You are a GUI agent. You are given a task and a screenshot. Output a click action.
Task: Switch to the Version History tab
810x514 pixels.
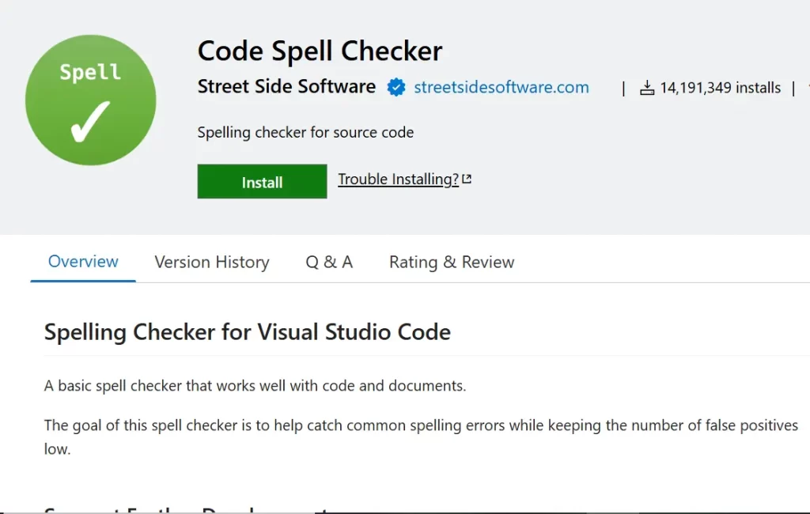coord(212,262)
